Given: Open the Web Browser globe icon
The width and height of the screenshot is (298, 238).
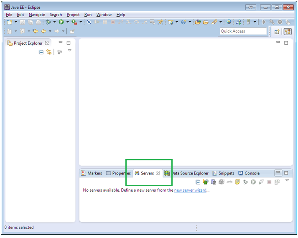Looking at the screenshot, I should 229,22.
